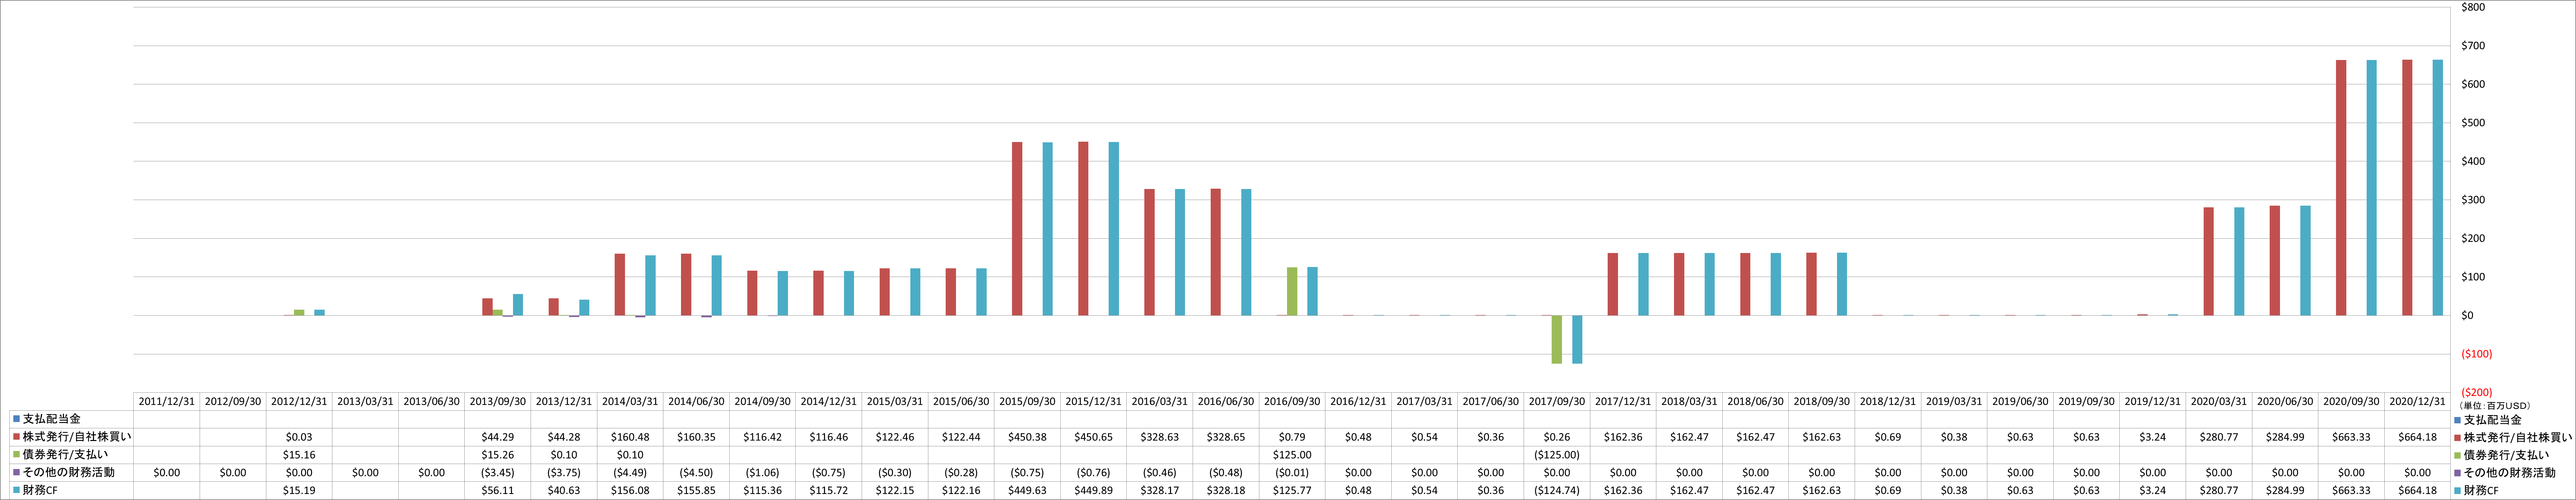Image resolution: width=2576 pixels, height=500 pixels.
Task: Click the teal bar above 2016/06/30
Action: click(1246, 252)
